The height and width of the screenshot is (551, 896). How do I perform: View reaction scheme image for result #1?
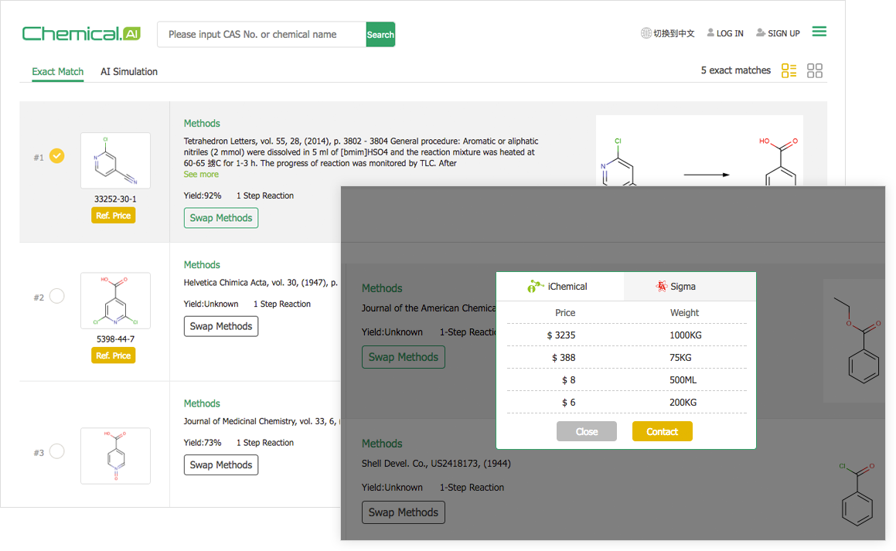(700, 151)
